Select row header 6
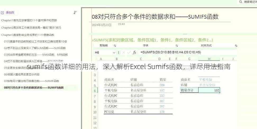 click(x=95, y=91)
